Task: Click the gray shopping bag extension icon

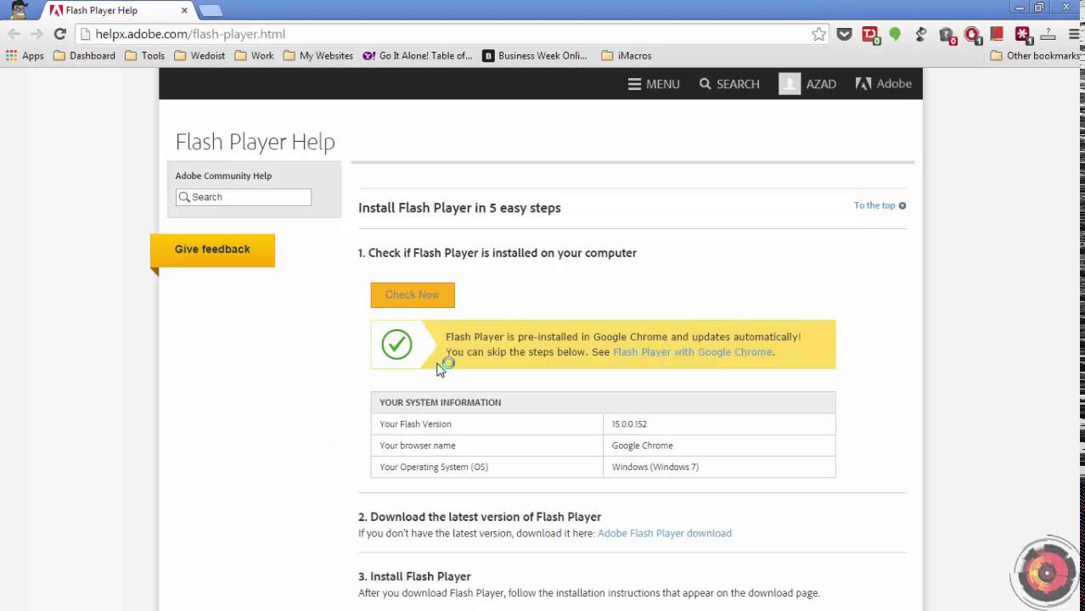Action: (947, 35)
